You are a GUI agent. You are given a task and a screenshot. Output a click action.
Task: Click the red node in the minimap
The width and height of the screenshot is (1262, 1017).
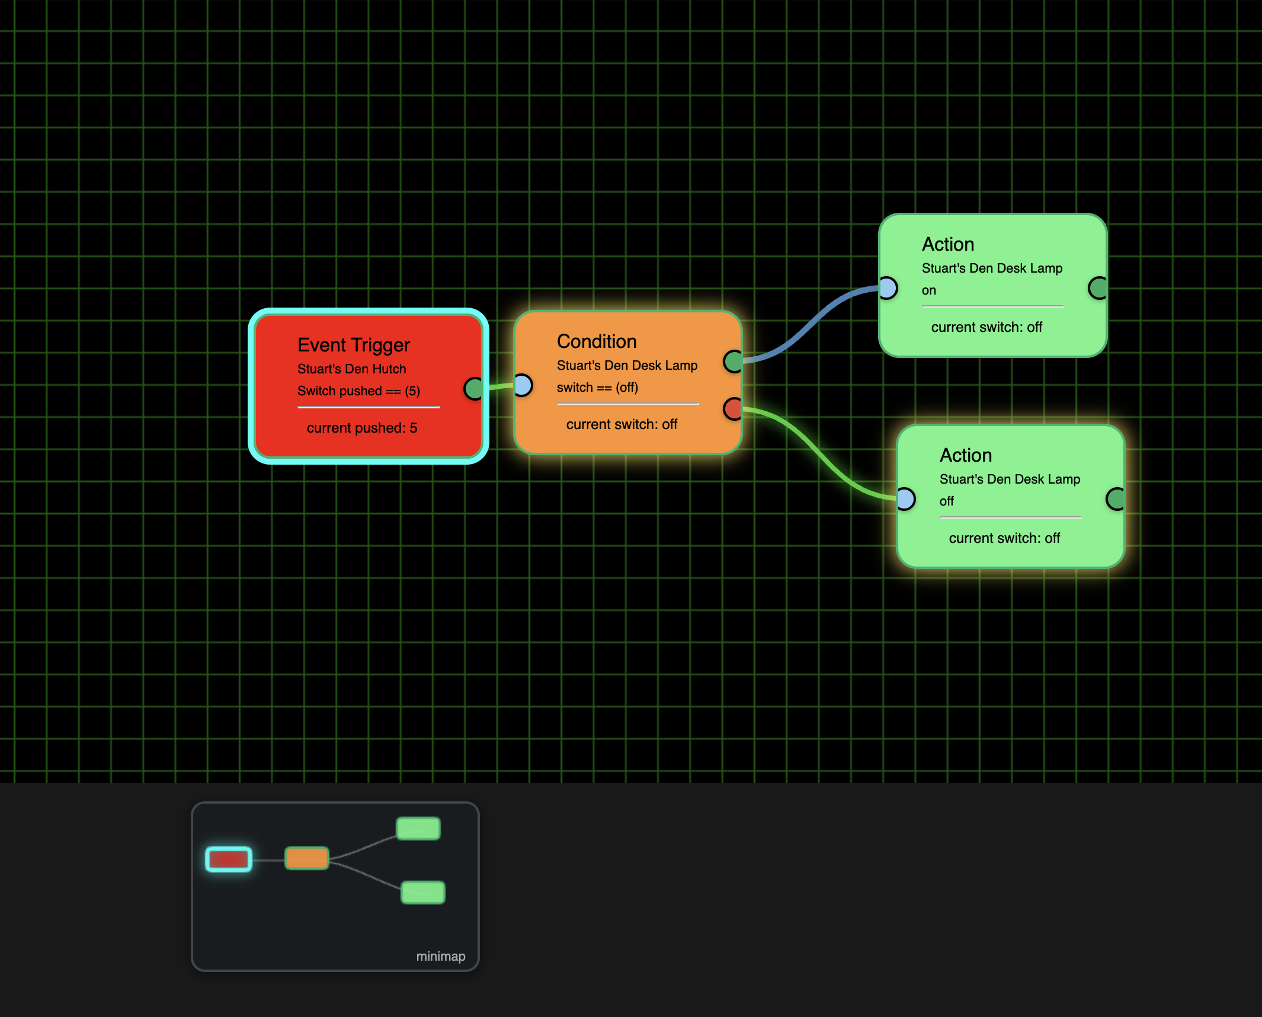(229, 859)
